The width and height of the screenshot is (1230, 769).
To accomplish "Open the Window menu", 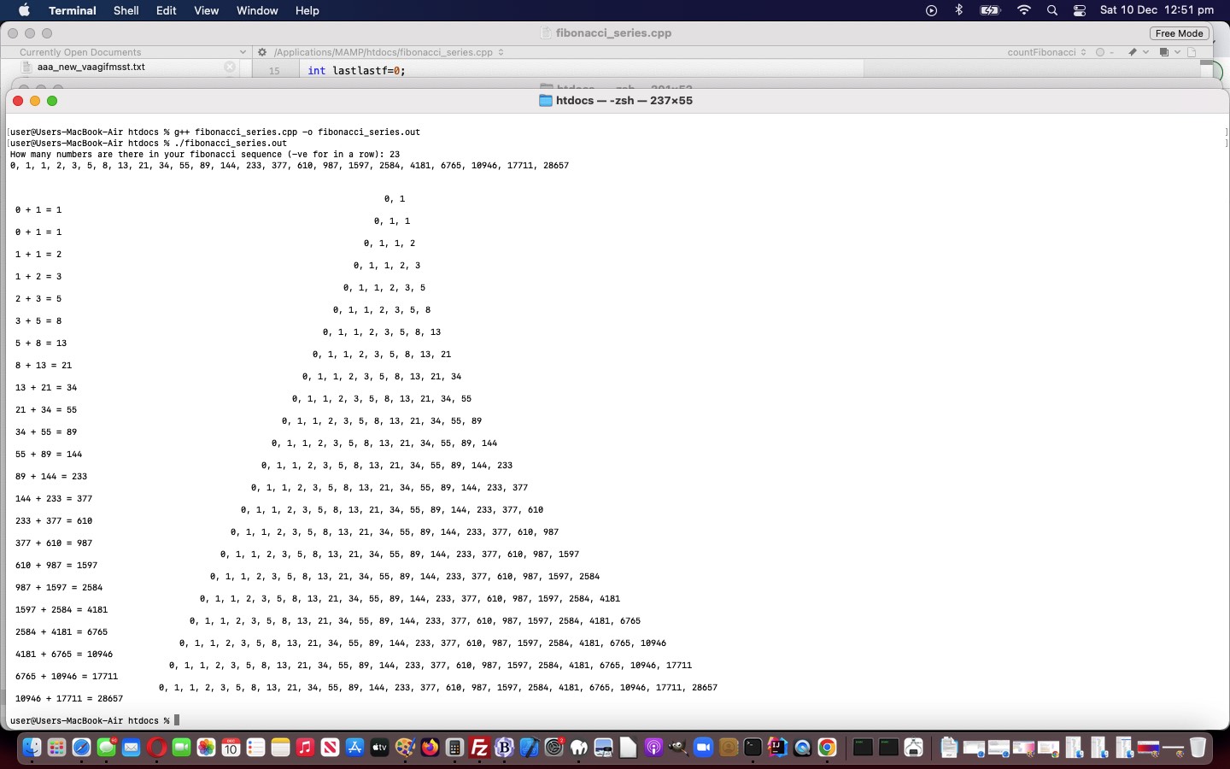I will point(257,10).
